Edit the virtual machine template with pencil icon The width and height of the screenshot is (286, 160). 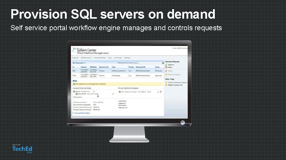(x=158, y=92)
